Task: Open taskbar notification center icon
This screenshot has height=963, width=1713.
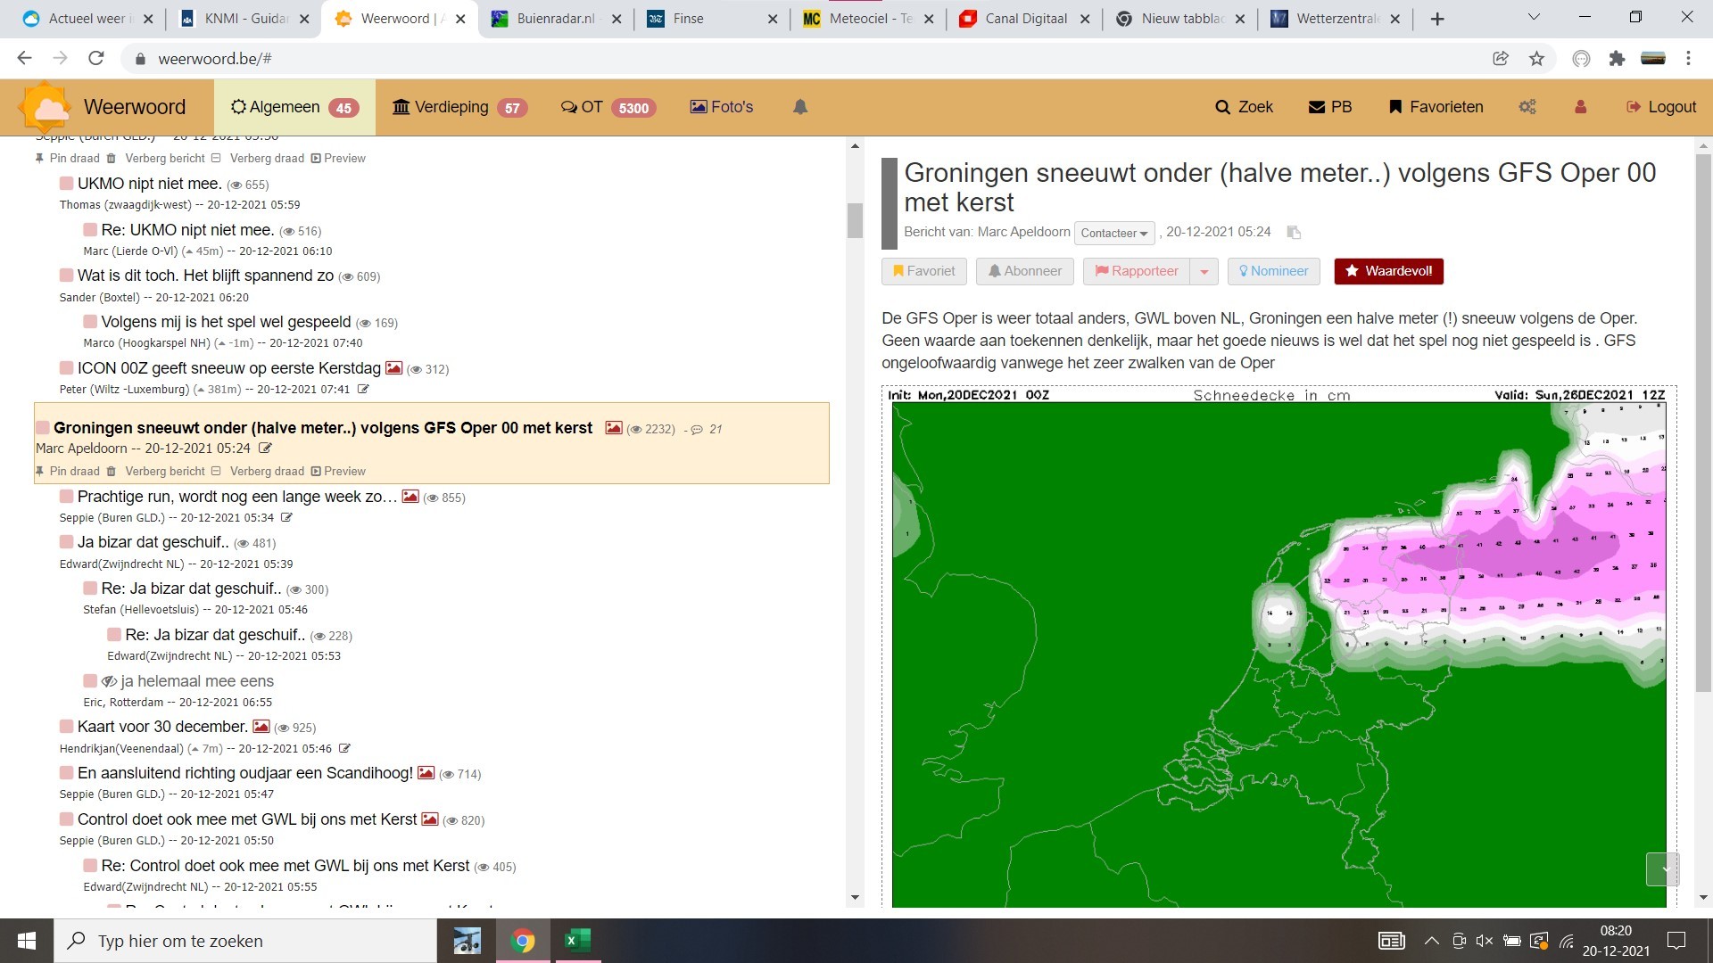Action: (x=1676, y=941)
